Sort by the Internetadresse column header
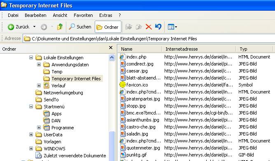This screenshot has height=161, width=275. coord(198,49)
